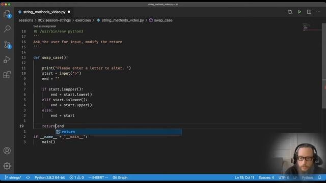Click line number 19 in the gutter
The height and width of the screenshot is (183, 326).
pos(21,126)
